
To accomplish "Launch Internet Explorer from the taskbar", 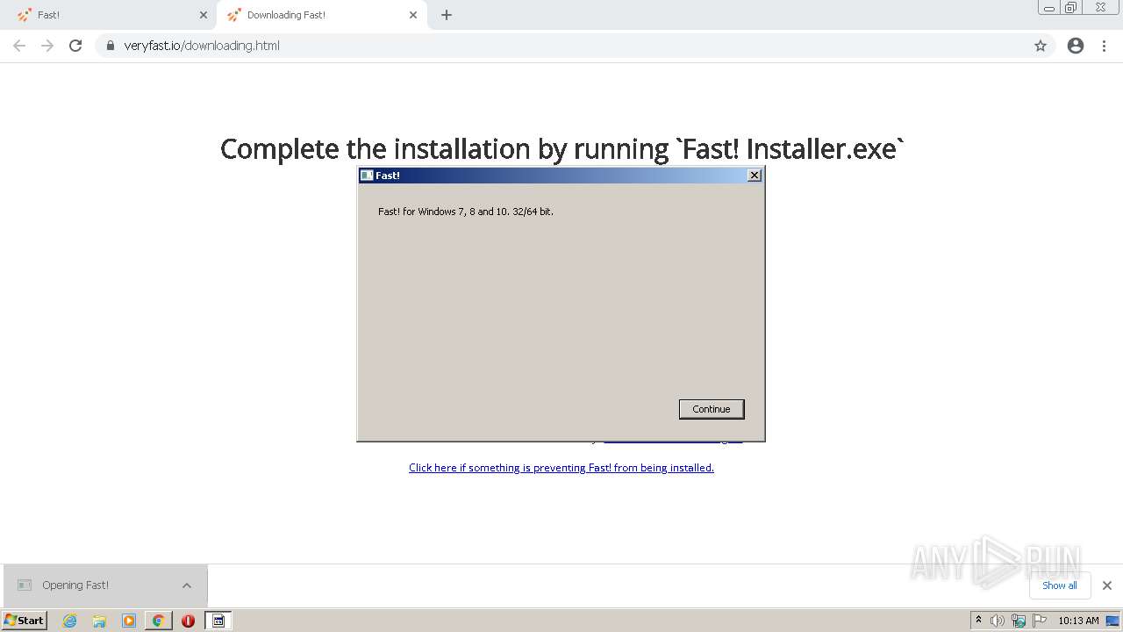I will coord(69,621).
